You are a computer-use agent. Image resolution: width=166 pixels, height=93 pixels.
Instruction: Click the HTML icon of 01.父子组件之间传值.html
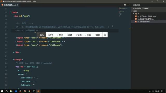tap(136, 16)
